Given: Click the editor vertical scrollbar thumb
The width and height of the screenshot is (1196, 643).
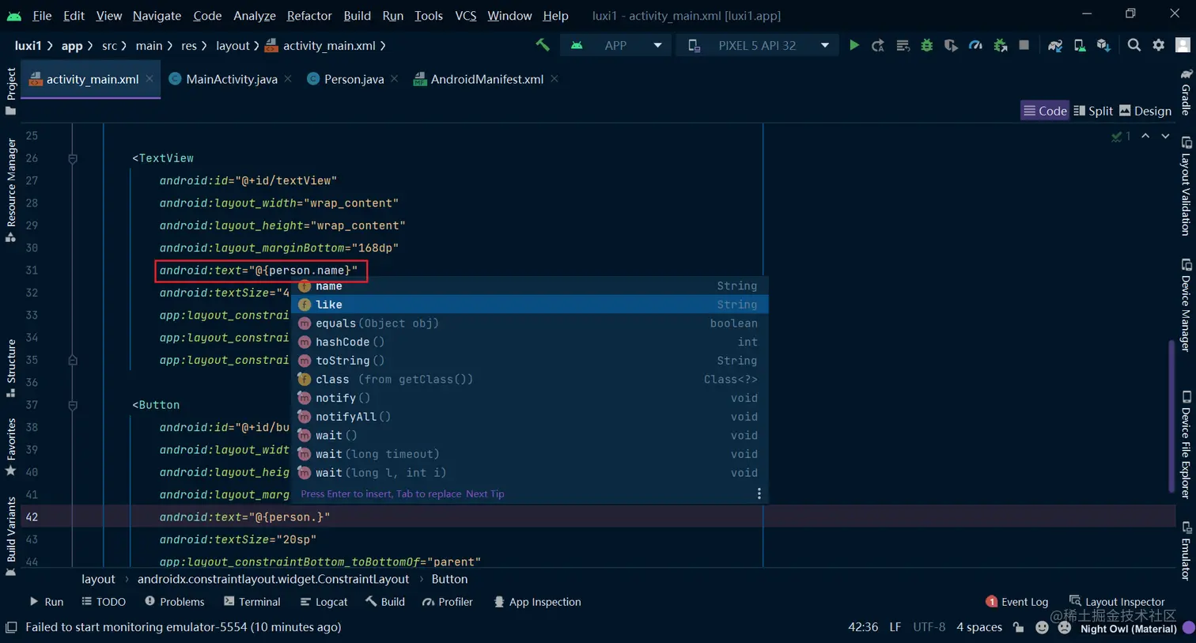Looking at the screenshot, I should (1171, 414).
